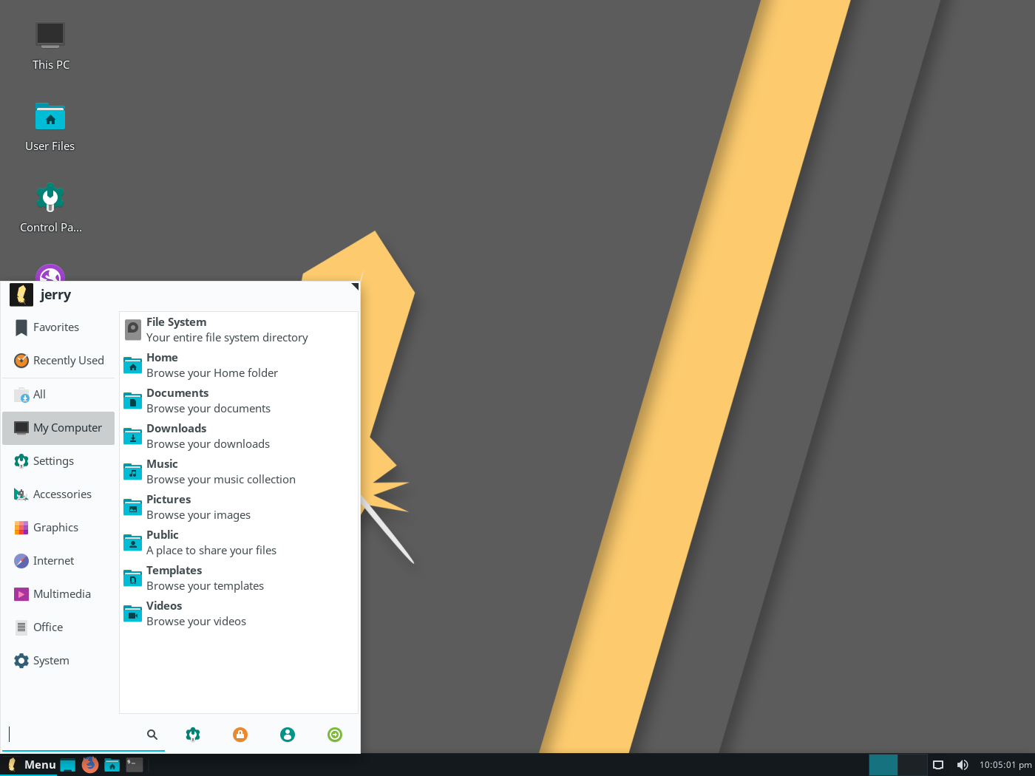Click the volume icon in system tray
Screen dimensions: 1035x776
(x=963, y=765)
